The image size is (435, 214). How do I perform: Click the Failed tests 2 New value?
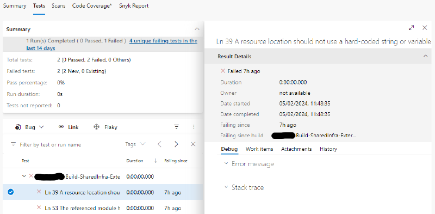coord(82,71)
